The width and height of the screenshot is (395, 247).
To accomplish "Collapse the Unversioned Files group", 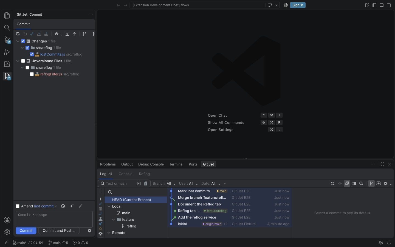I will [18, 61].
